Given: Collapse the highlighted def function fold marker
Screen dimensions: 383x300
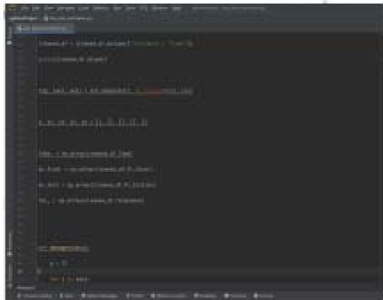Looking at the screenshot, I should click(37, 249).
